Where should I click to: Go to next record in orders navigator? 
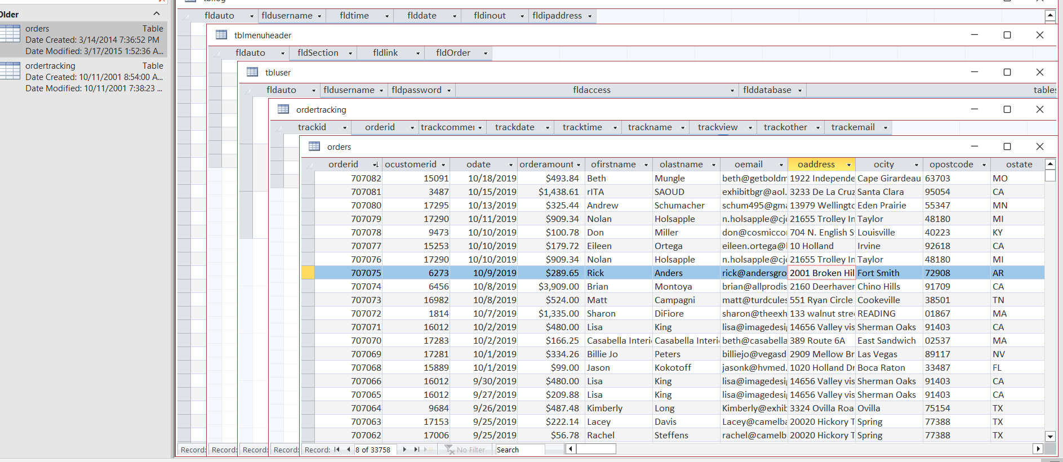coord(404,450)
